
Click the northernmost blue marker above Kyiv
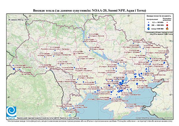point(89,37)
